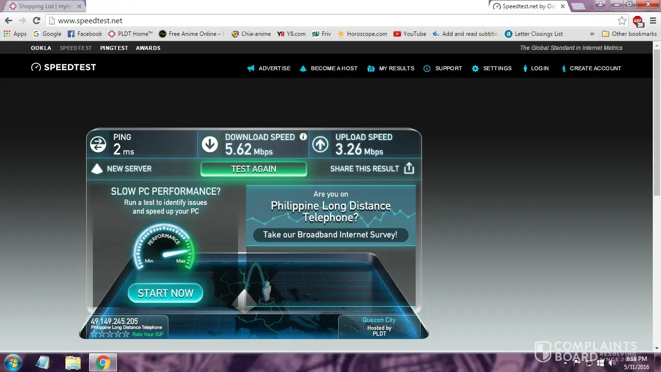The width and height of the screenshot is (661, 372).
Task: Click the Speedtest logo
Action: coord(63,67)
